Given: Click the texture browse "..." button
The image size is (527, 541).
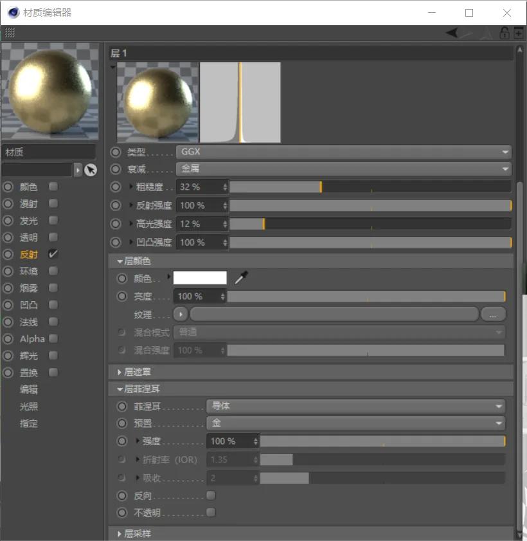Looking at the screenshot, I should pyautogui.click(x=493, y=315).
